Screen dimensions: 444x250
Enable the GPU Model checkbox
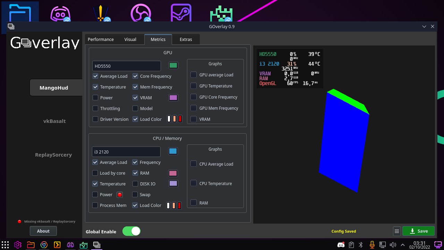pos(135,108)
